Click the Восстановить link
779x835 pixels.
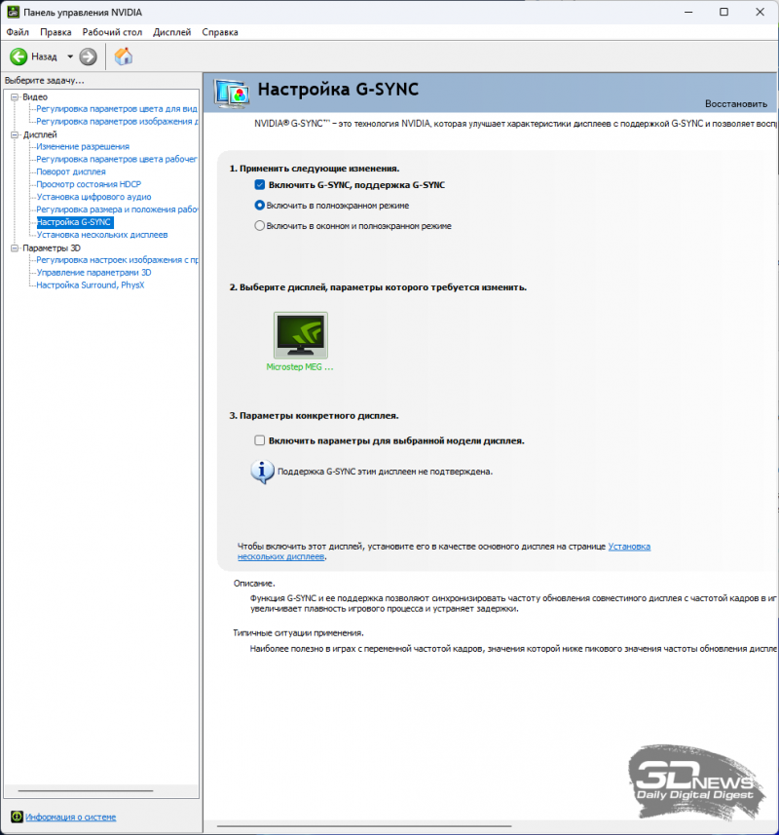pos(736,104)
